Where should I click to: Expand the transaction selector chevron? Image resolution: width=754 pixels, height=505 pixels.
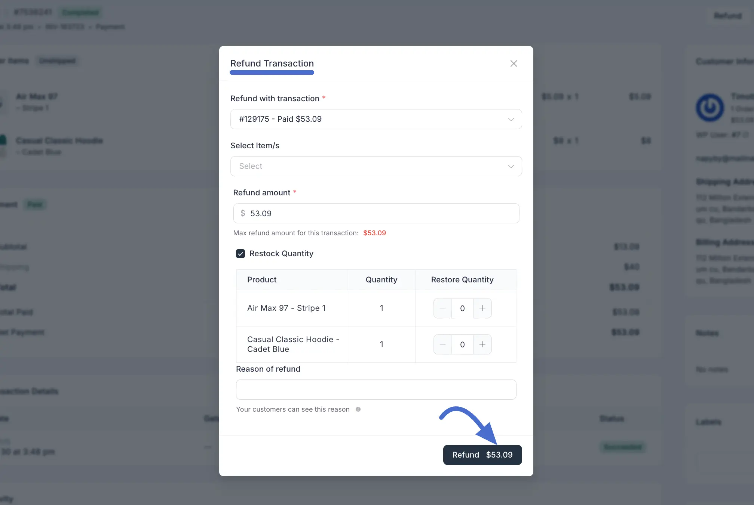click(511, 119)
